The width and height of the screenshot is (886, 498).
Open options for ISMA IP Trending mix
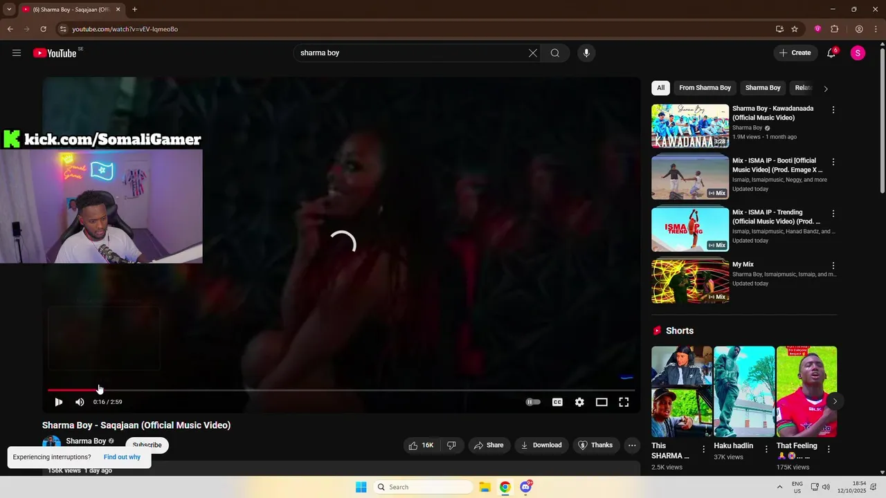(833, 214)
